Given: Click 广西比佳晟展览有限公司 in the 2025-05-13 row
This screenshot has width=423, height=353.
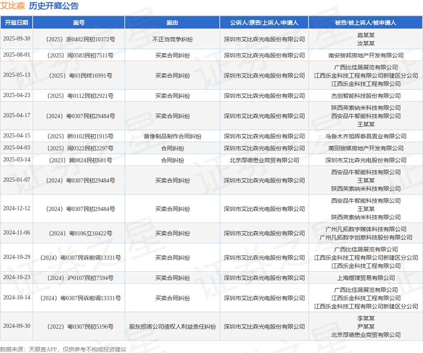Looking at the screenshot, I should coord(366,67).
